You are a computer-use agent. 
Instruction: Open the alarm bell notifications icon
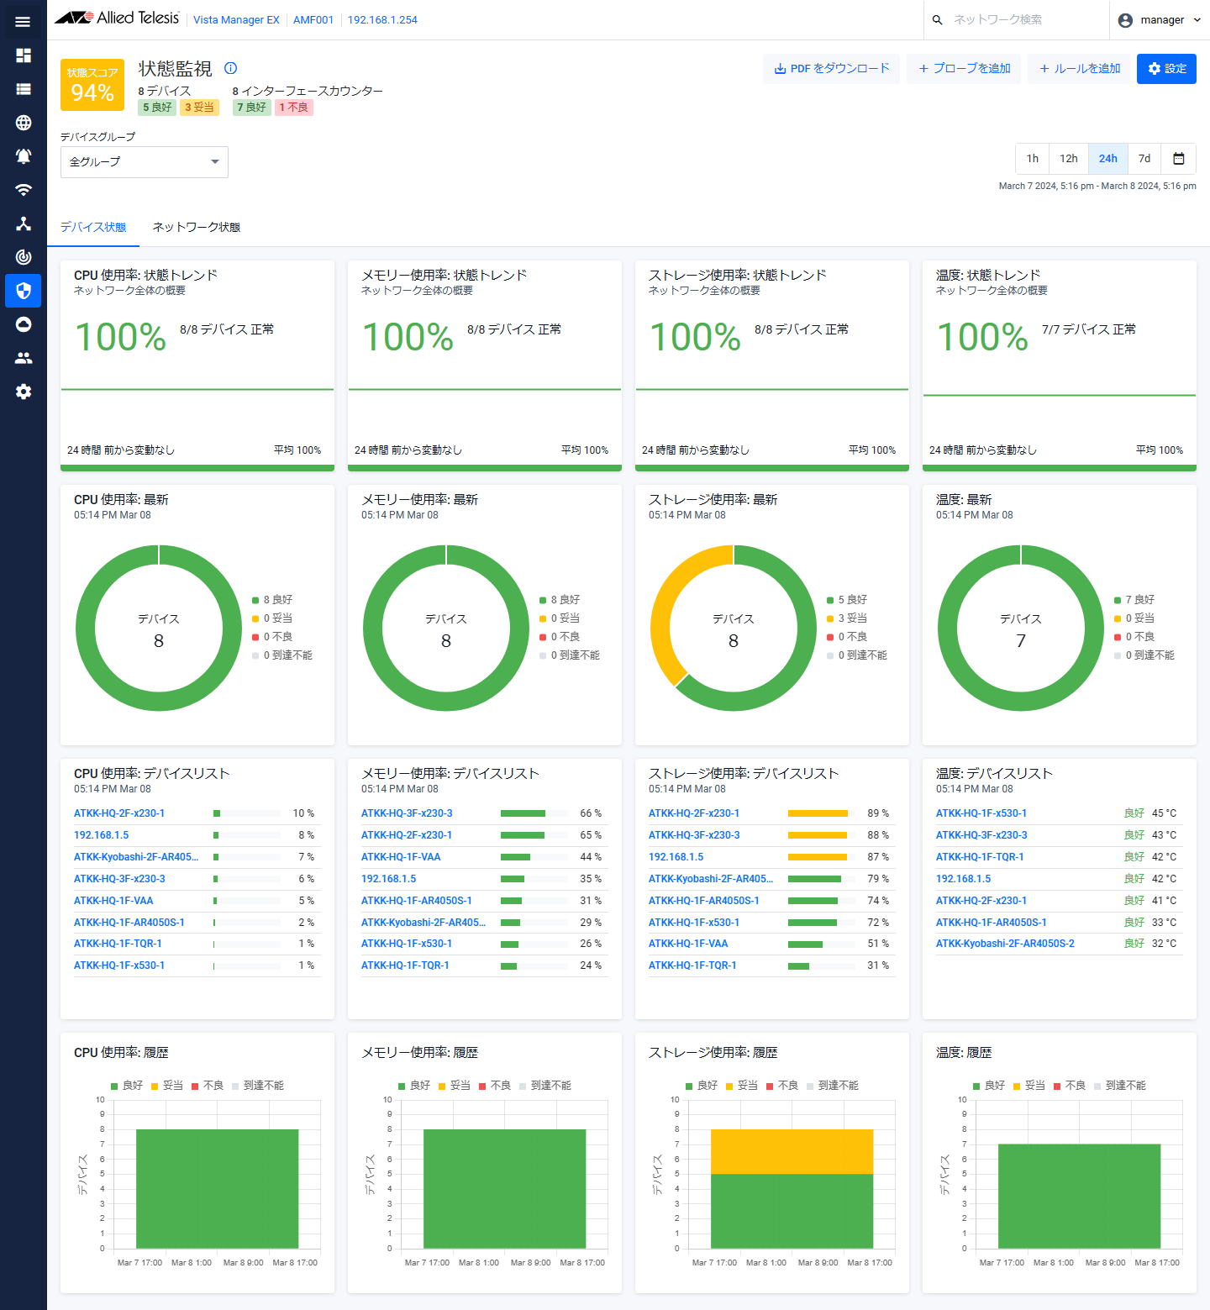[x=24, y=156]
